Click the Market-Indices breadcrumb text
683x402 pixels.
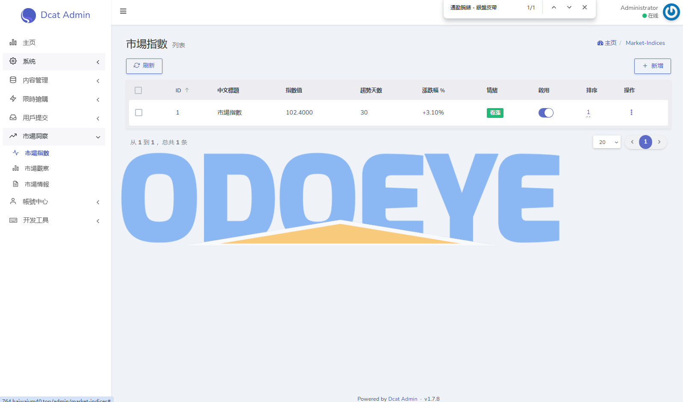pos(645,43)
